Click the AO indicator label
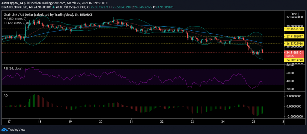The width and height of the screenshot is (307, 134). (x=5, y=95)
